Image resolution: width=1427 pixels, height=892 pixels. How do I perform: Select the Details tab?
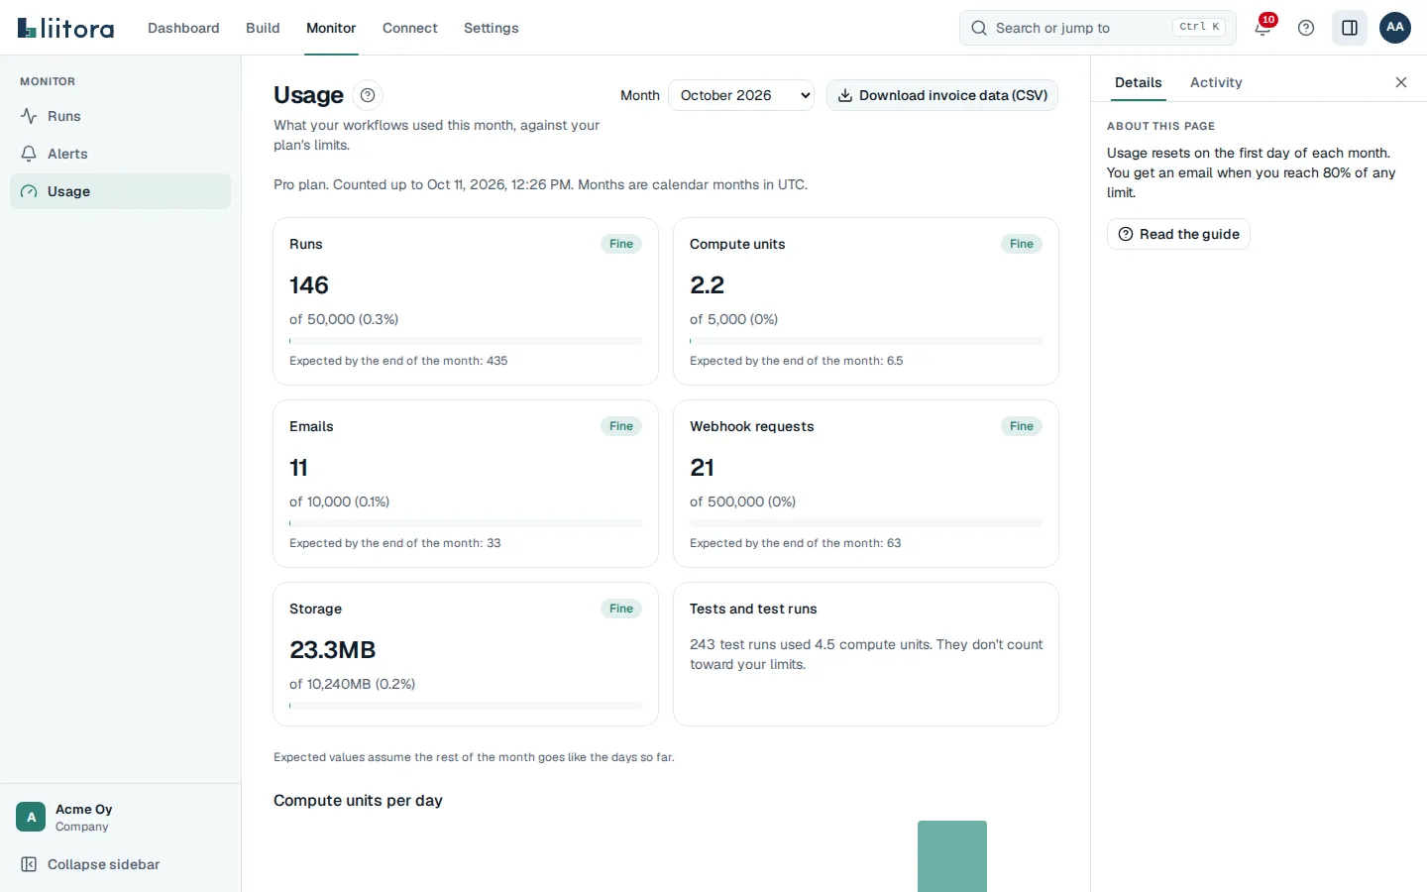click(x=1139, y=82)
